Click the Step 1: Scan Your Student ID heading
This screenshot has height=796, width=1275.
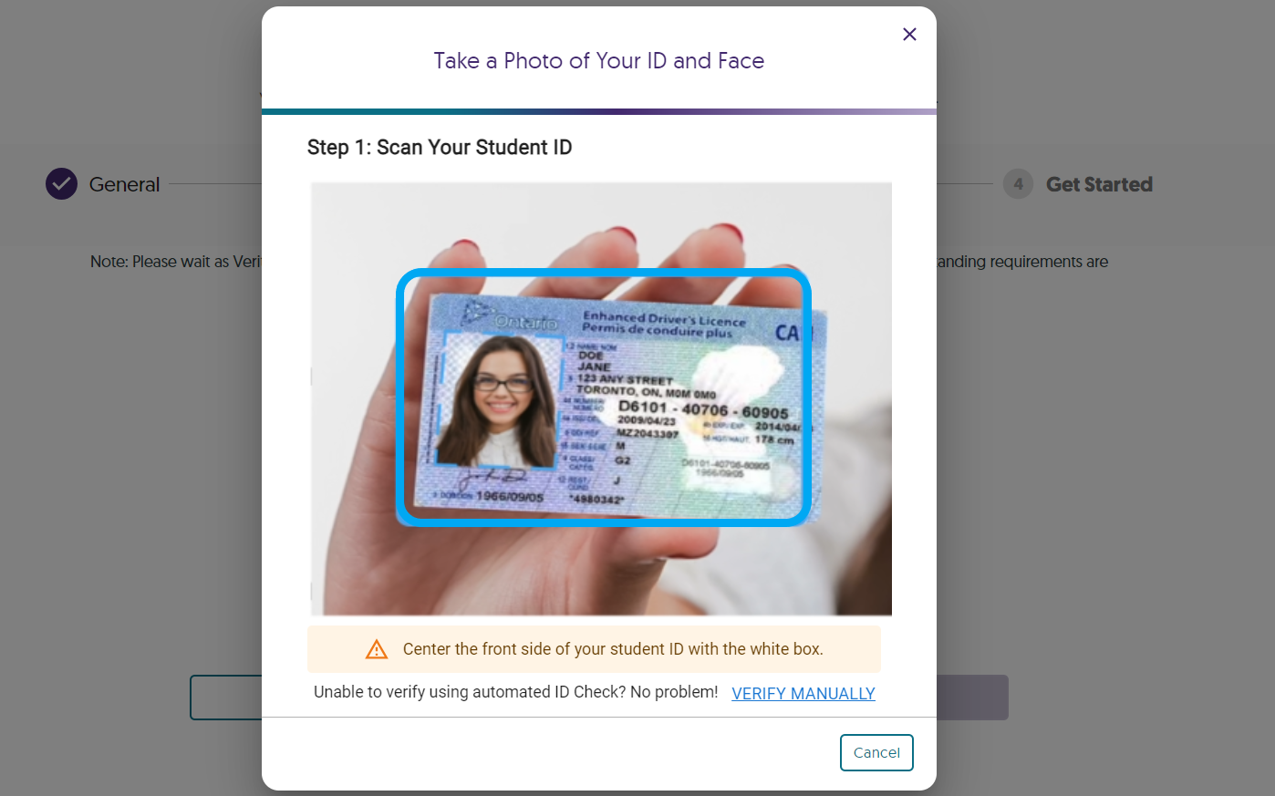click(440, 148)
